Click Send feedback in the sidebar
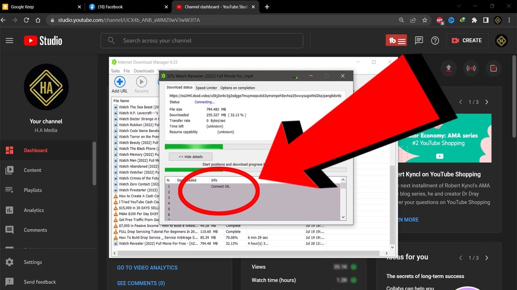This screenshot has width=517, height=290. click(46, 282)
